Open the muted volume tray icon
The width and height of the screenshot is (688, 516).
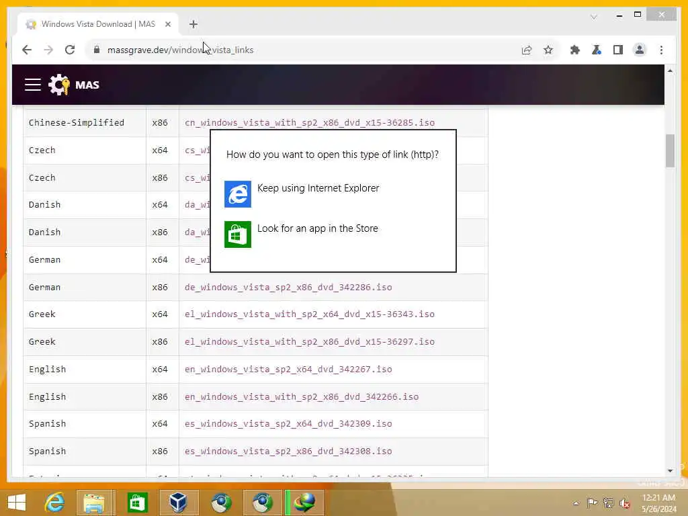tap(624, 503)
